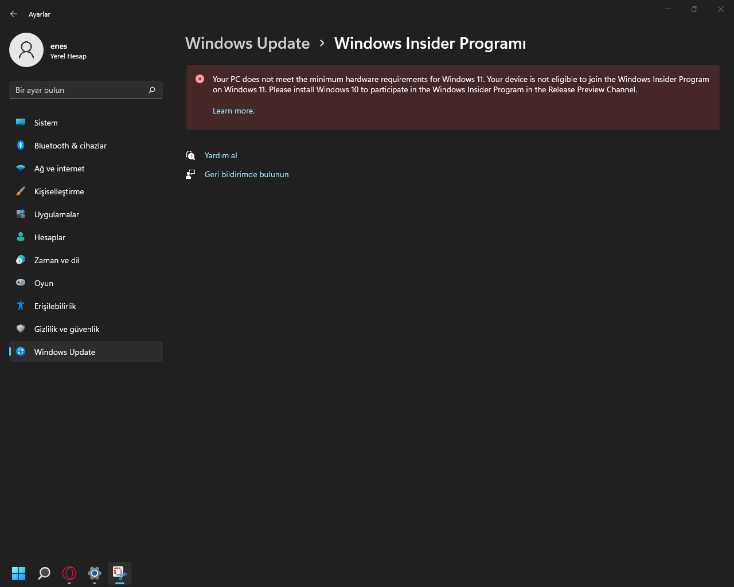Viewport: 734px width, 587px height.
Task: Click the Bluetooth icon in sidebar
Action: point(21,146)
